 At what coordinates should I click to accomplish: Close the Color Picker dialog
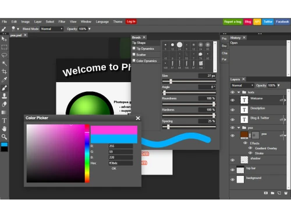click(x=138, y=118)
